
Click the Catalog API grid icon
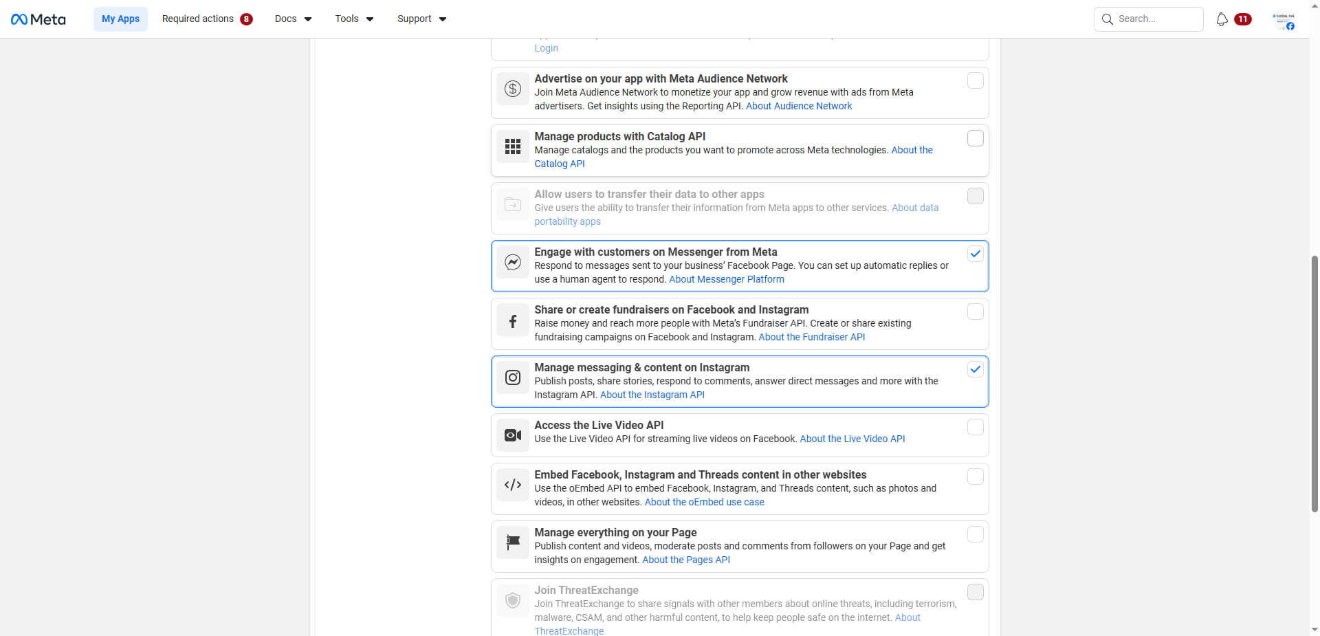(x=512, y=146)
